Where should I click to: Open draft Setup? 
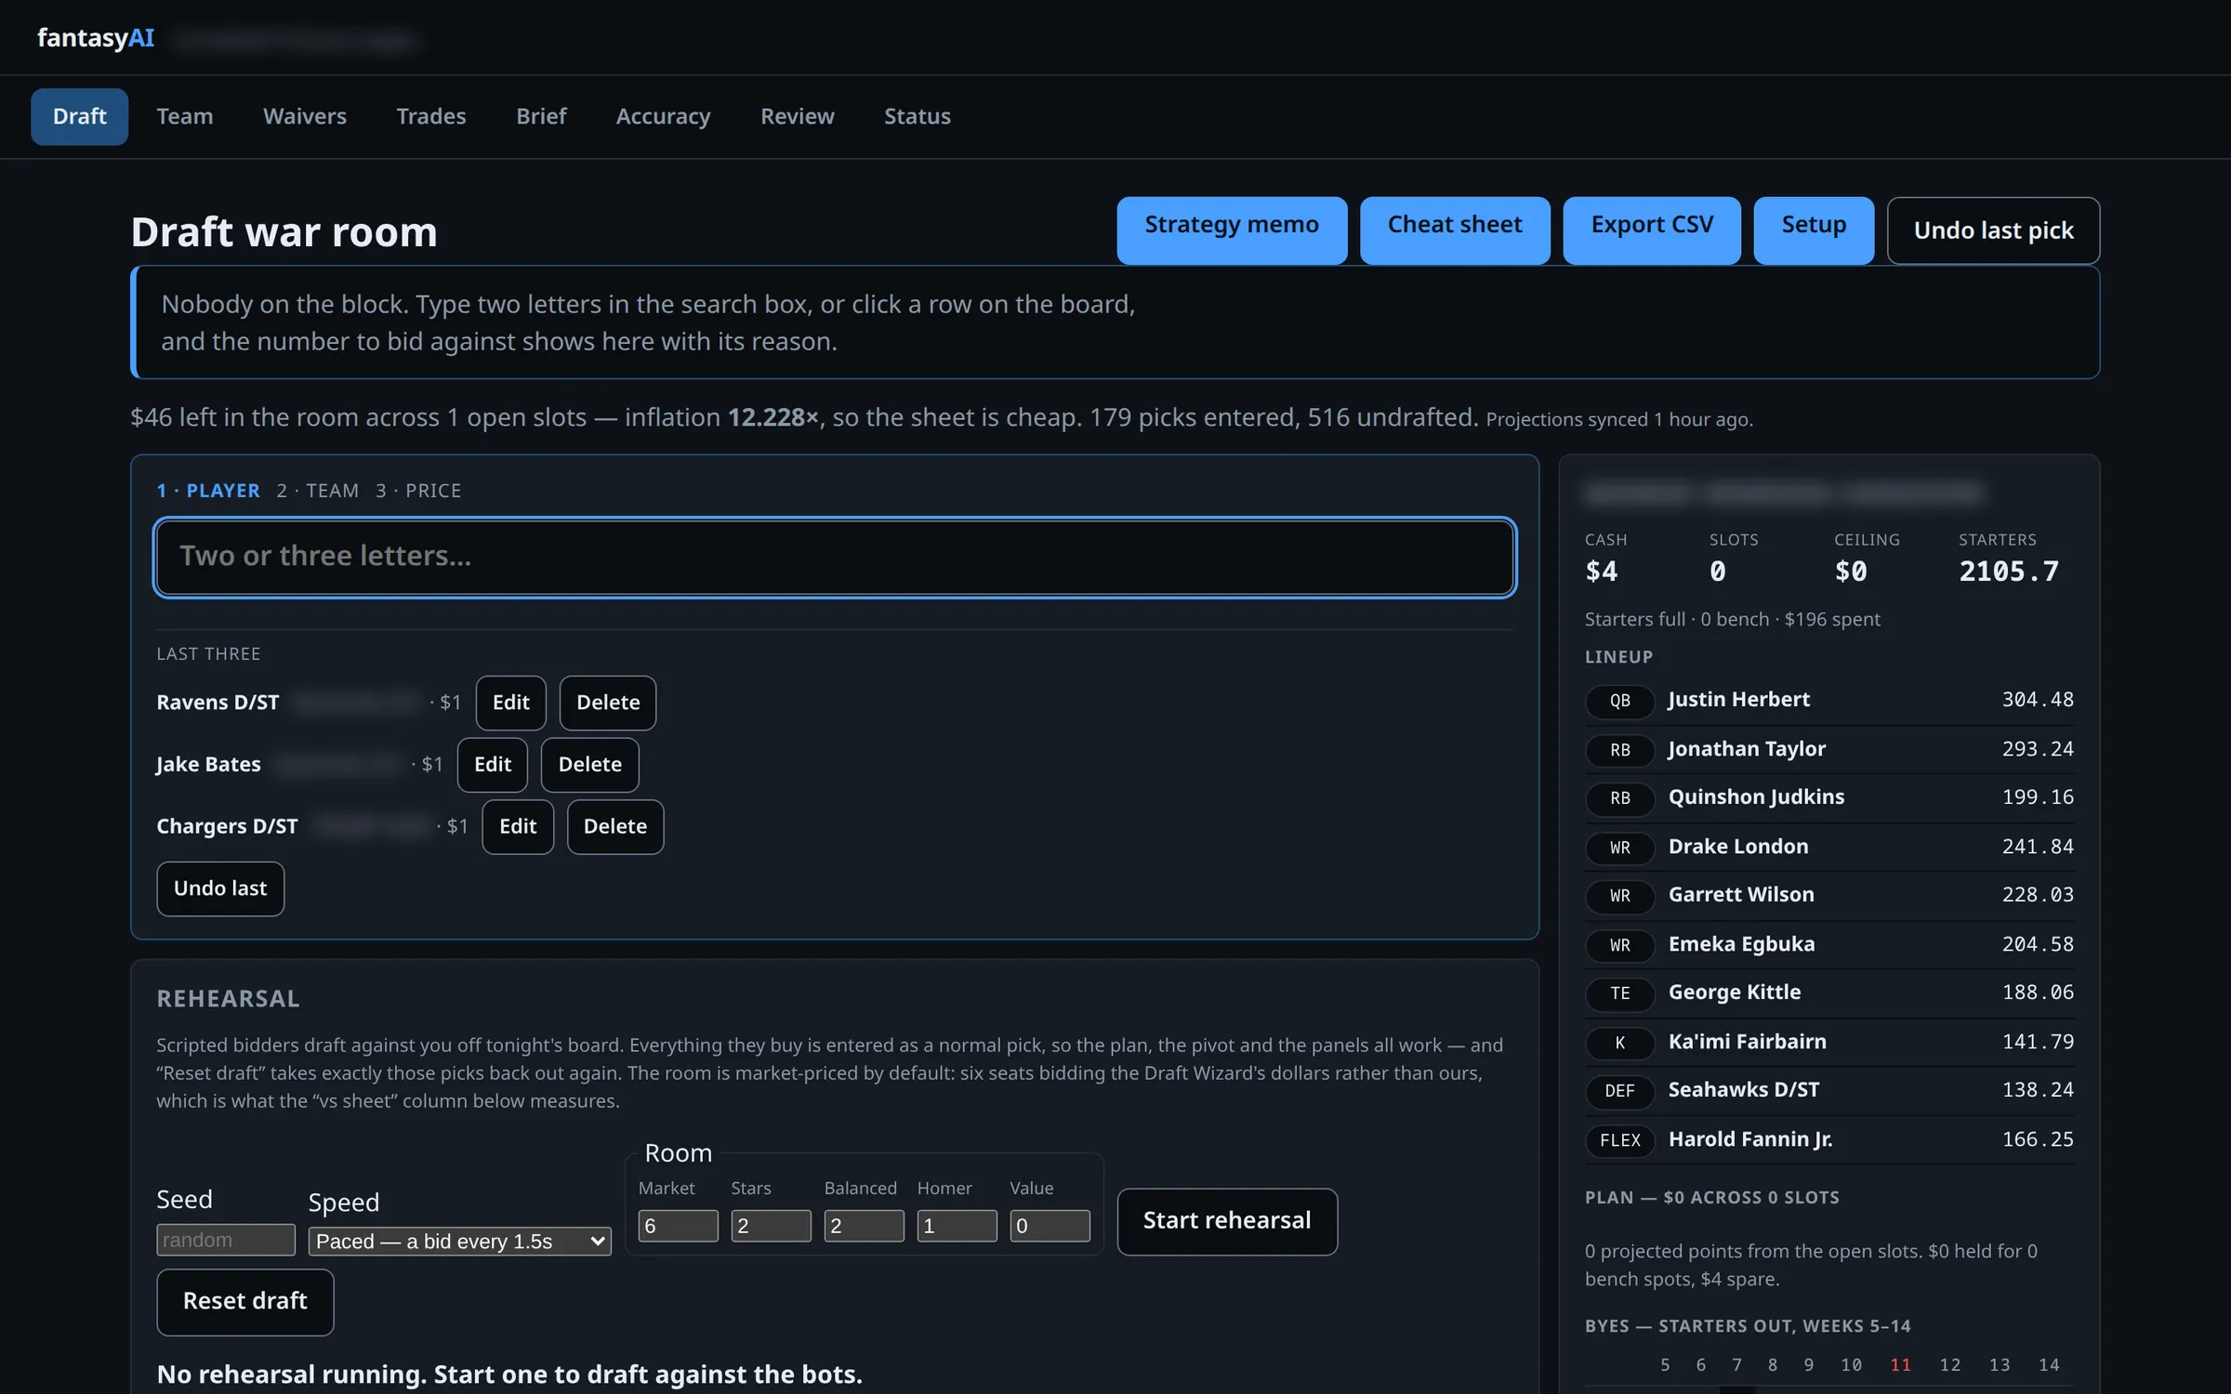(1814, 230)
